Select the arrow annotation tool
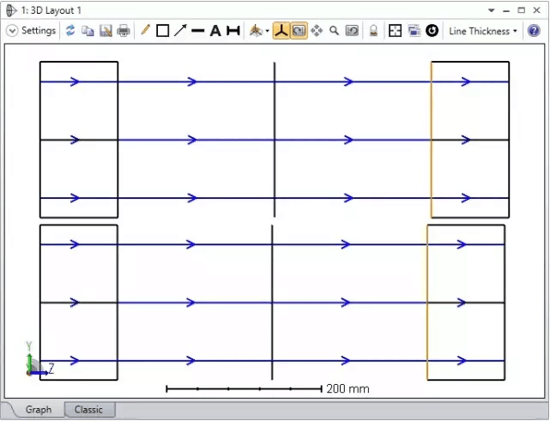 pos(180,31)
